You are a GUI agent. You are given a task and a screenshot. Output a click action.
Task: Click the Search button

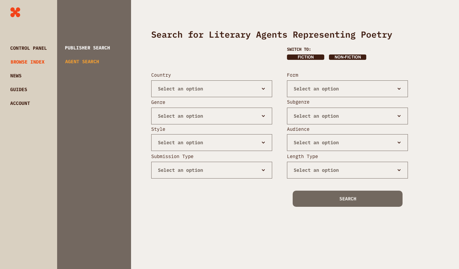click(x=347, y=199)
